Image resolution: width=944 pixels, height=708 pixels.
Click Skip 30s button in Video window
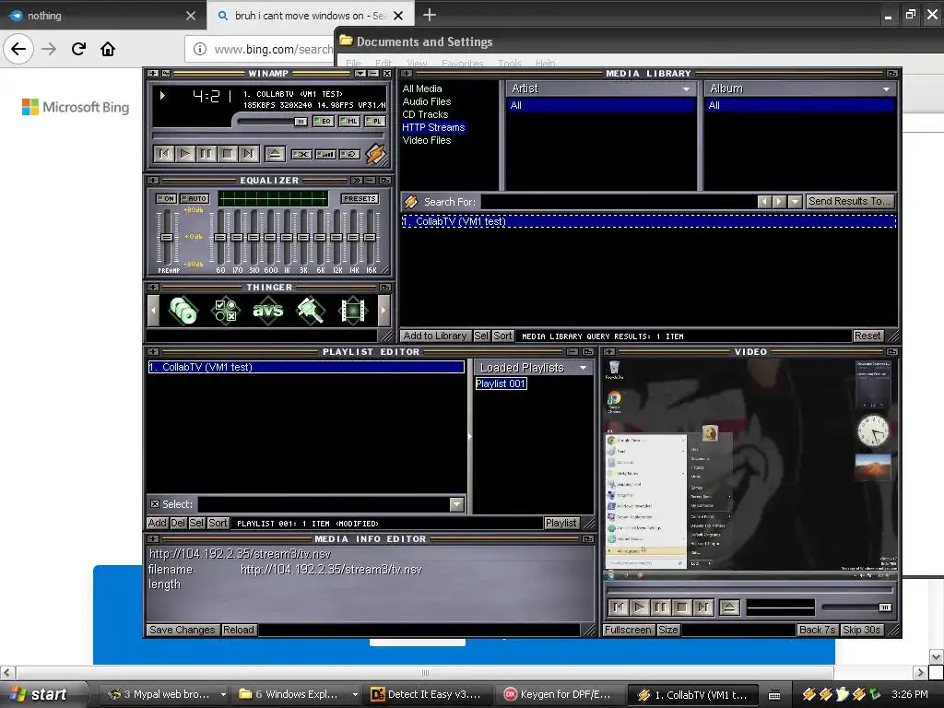coord(862,630)
